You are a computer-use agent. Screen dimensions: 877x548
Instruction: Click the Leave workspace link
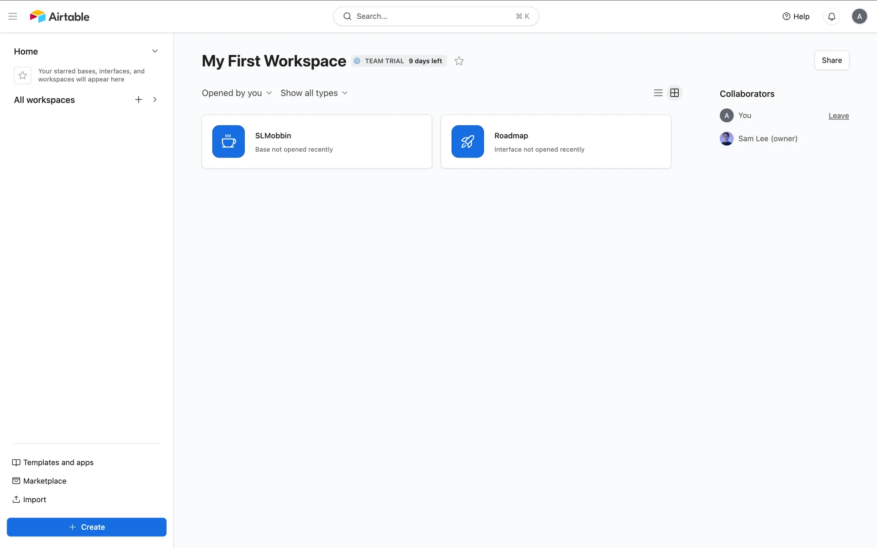[x=838, y=116]
